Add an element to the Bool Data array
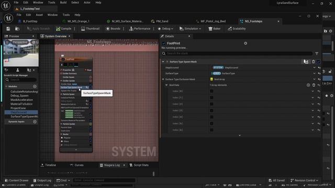 pos(308,85)
